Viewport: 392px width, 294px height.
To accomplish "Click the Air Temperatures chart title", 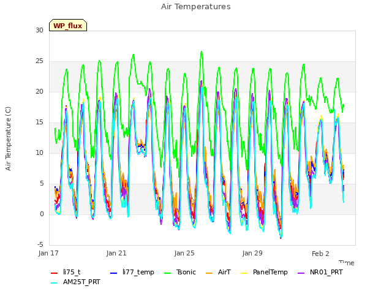I will point(196,7).
